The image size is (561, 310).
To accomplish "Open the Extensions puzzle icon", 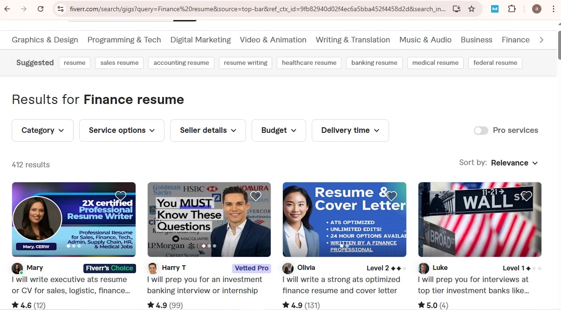I will [x=512, y=9].
